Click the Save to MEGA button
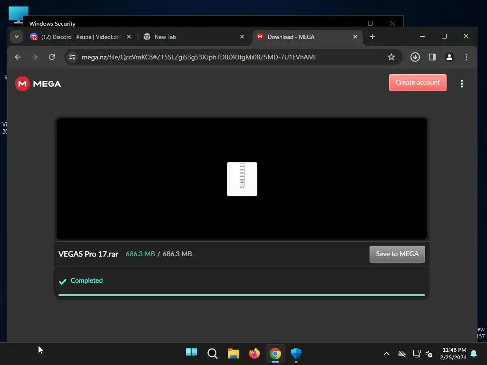Image resolution: width=487 pixels, height=365 pixels. pos(397,254)
